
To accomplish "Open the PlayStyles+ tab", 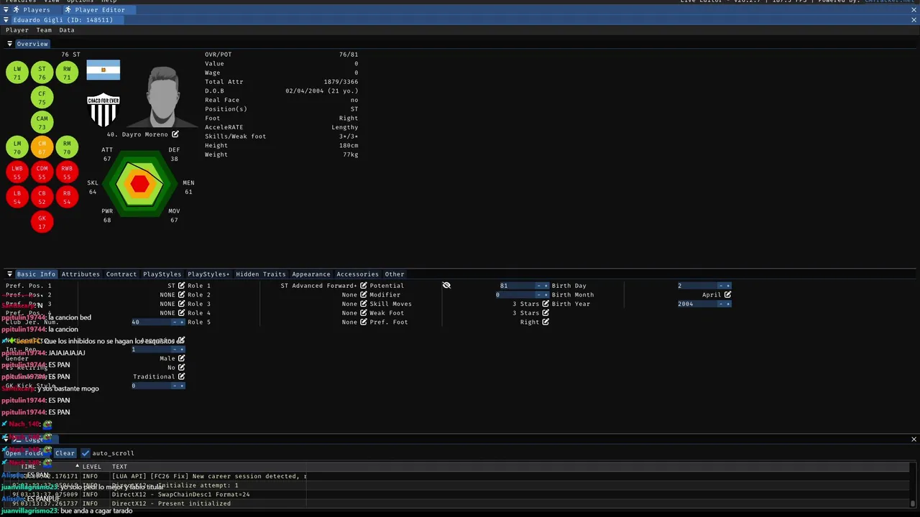I will pos(208,274).
